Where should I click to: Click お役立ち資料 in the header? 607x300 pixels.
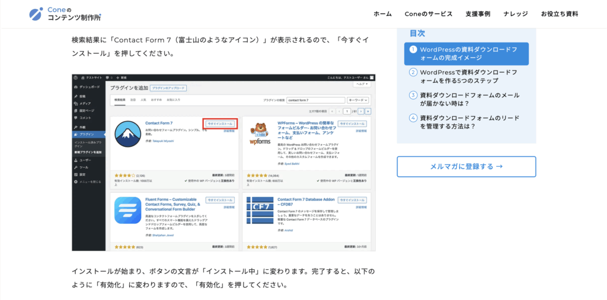pyautogui.click(x=560, y=14)
